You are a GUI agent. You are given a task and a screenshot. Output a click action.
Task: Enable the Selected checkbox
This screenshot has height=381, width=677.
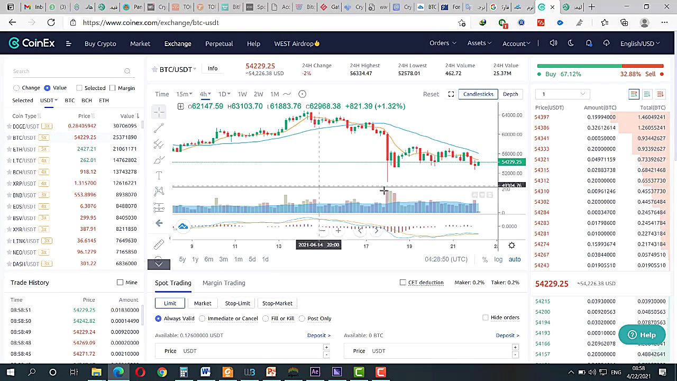[79, 88]
